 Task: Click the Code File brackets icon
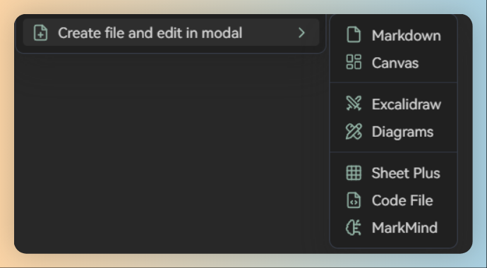pos(354,200)
